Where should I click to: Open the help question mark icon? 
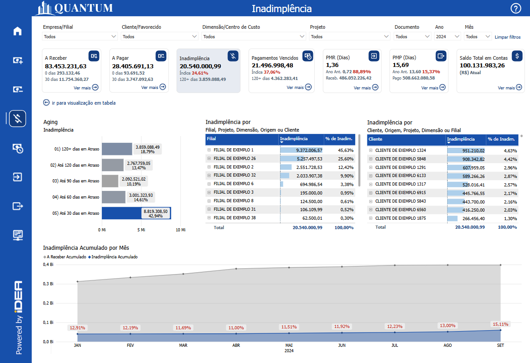516,8
